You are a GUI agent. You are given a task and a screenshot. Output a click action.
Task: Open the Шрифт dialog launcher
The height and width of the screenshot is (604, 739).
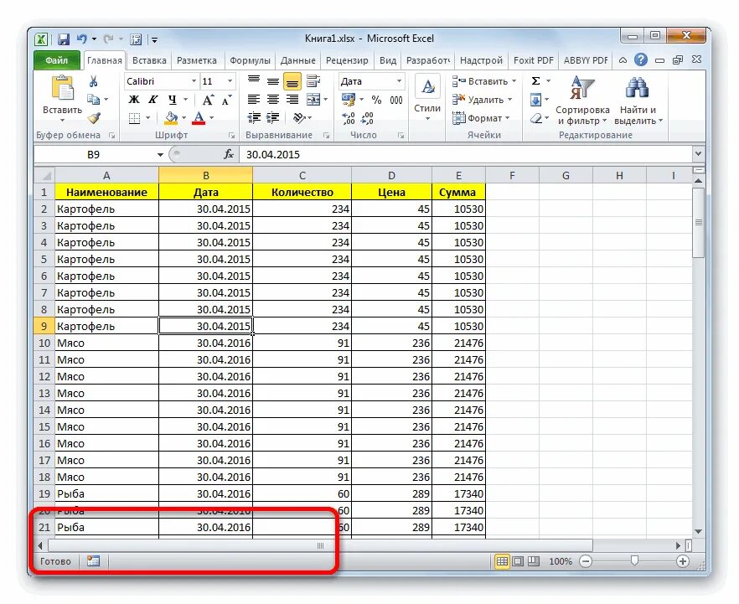(x=232, y=136)
